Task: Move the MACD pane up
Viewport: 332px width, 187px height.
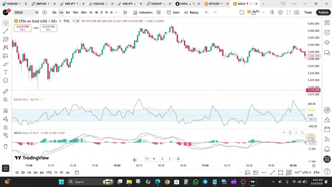Action: point(284,133)
